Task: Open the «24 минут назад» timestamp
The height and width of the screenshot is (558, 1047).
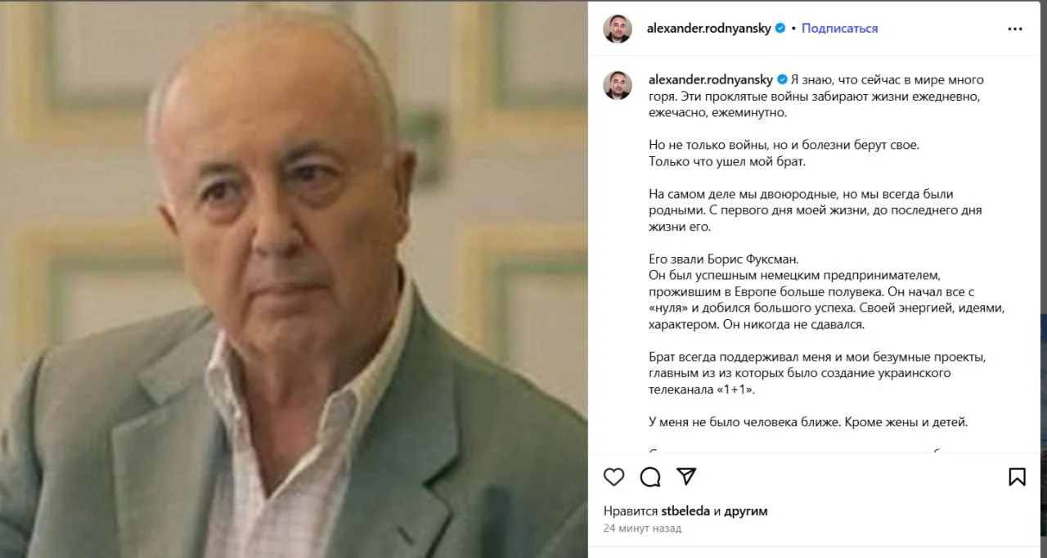Action: 642,529
